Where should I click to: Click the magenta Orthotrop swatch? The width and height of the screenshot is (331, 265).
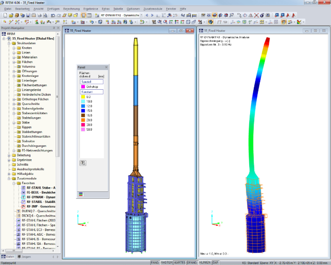tap(83, 86)
